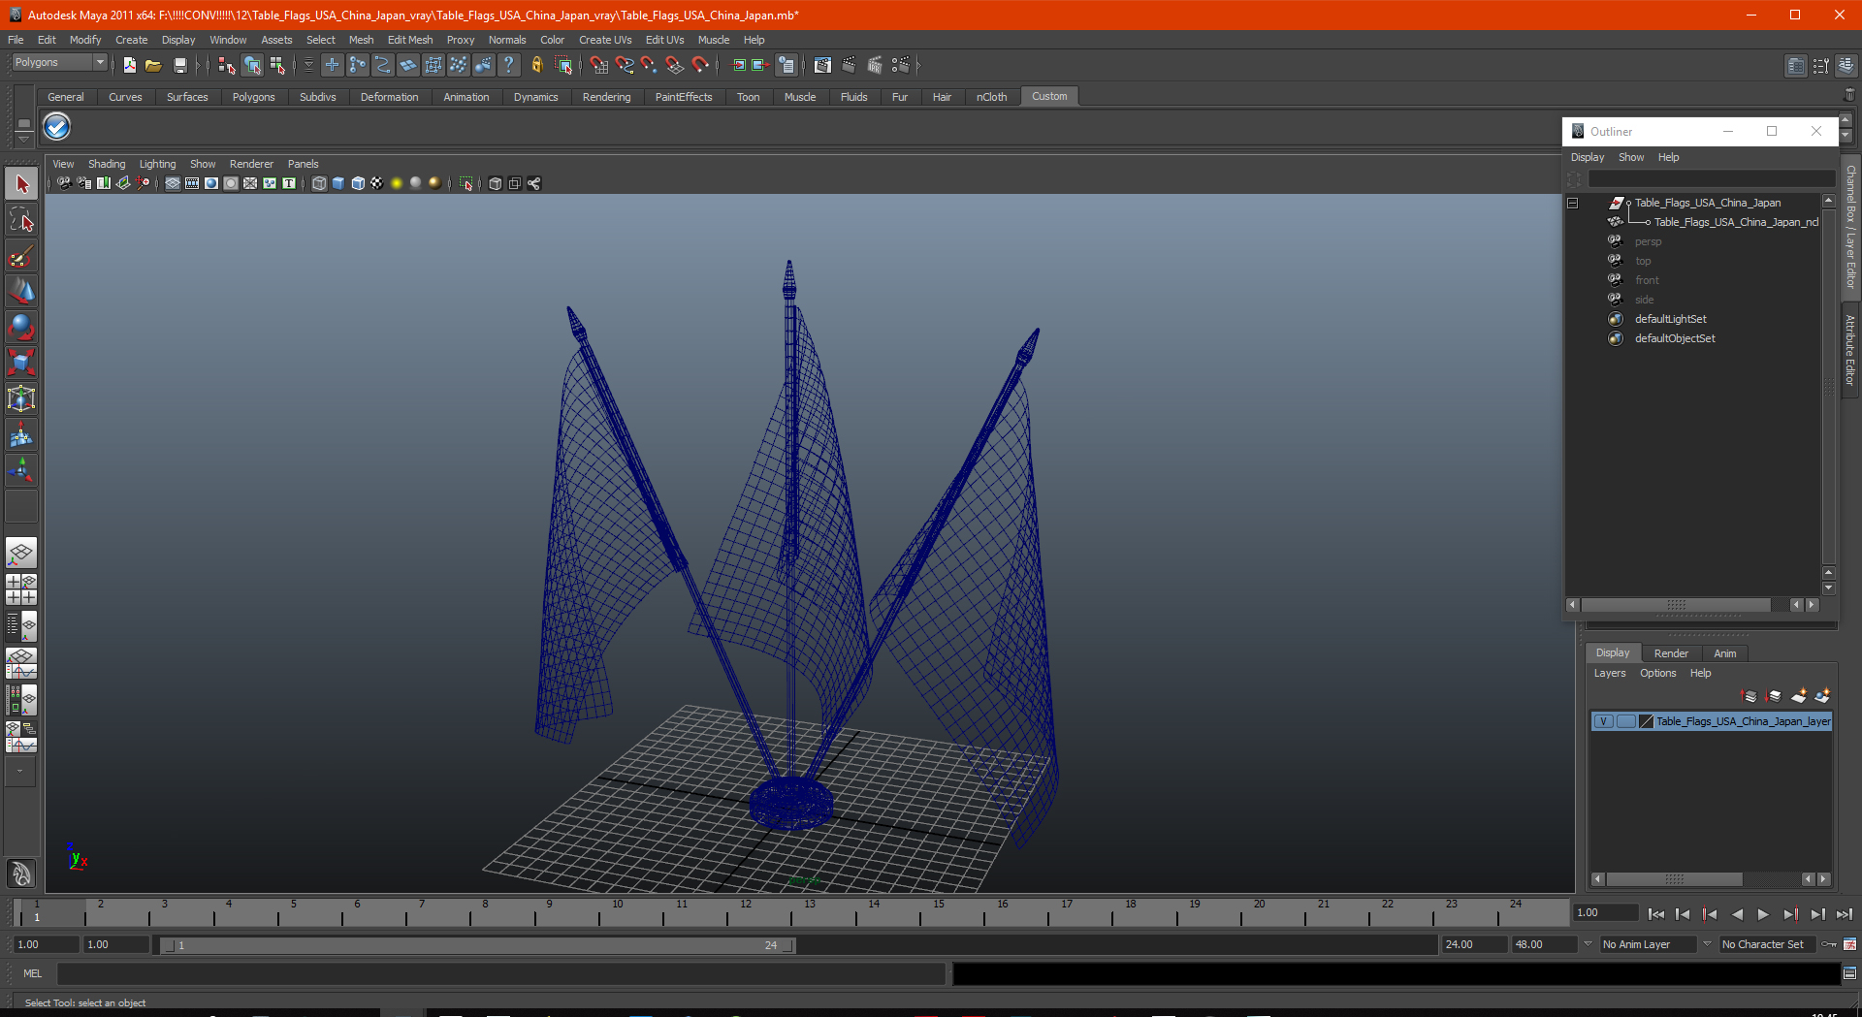Toggle the Lock selection padlock icon

point(536,65)
